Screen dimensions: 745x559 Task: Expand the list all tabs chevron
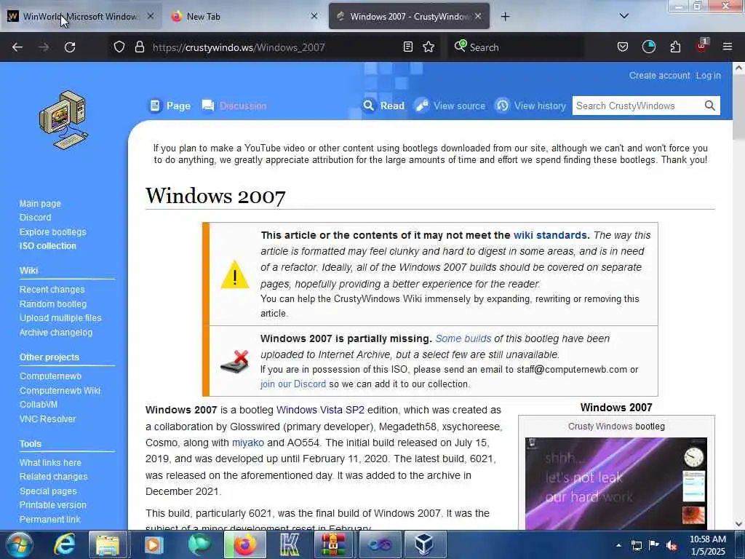tap(624, 16)
